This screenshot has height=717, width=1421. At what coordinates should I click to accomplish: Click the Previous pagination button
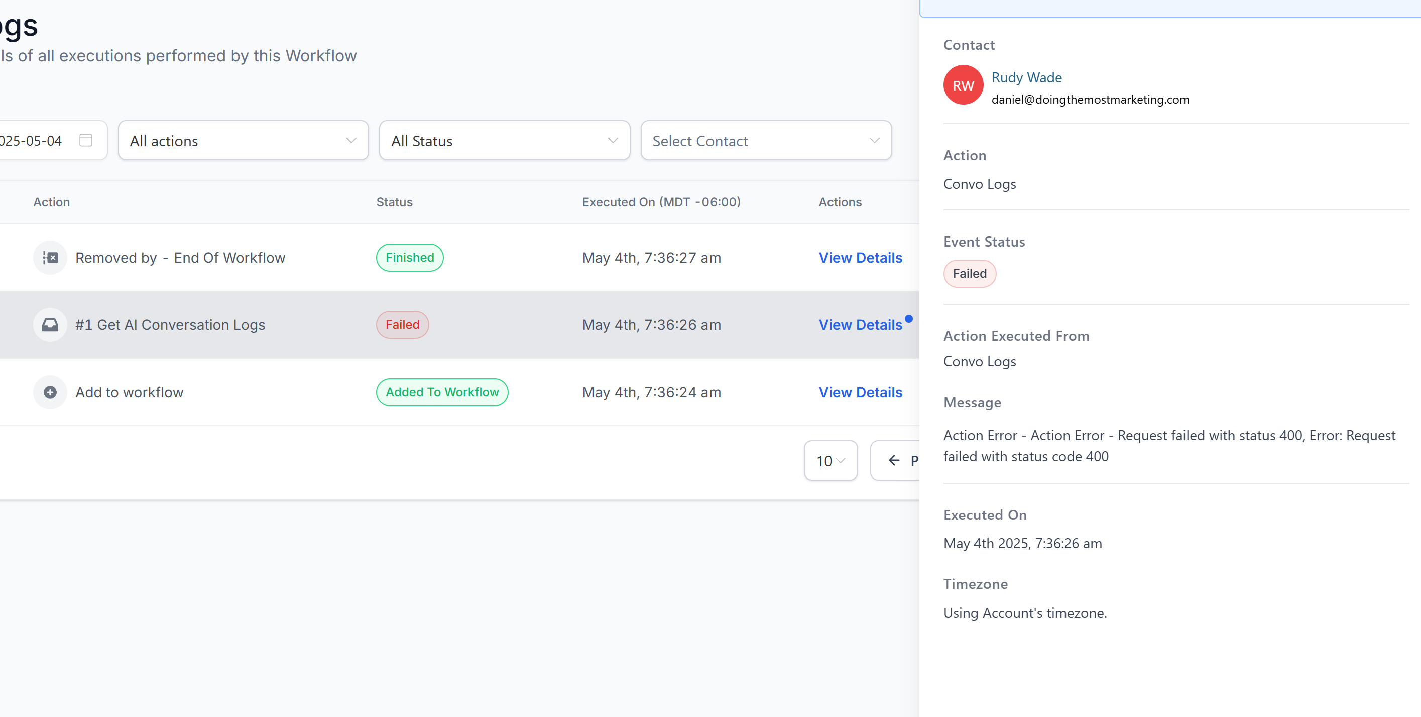coord(905,460)
